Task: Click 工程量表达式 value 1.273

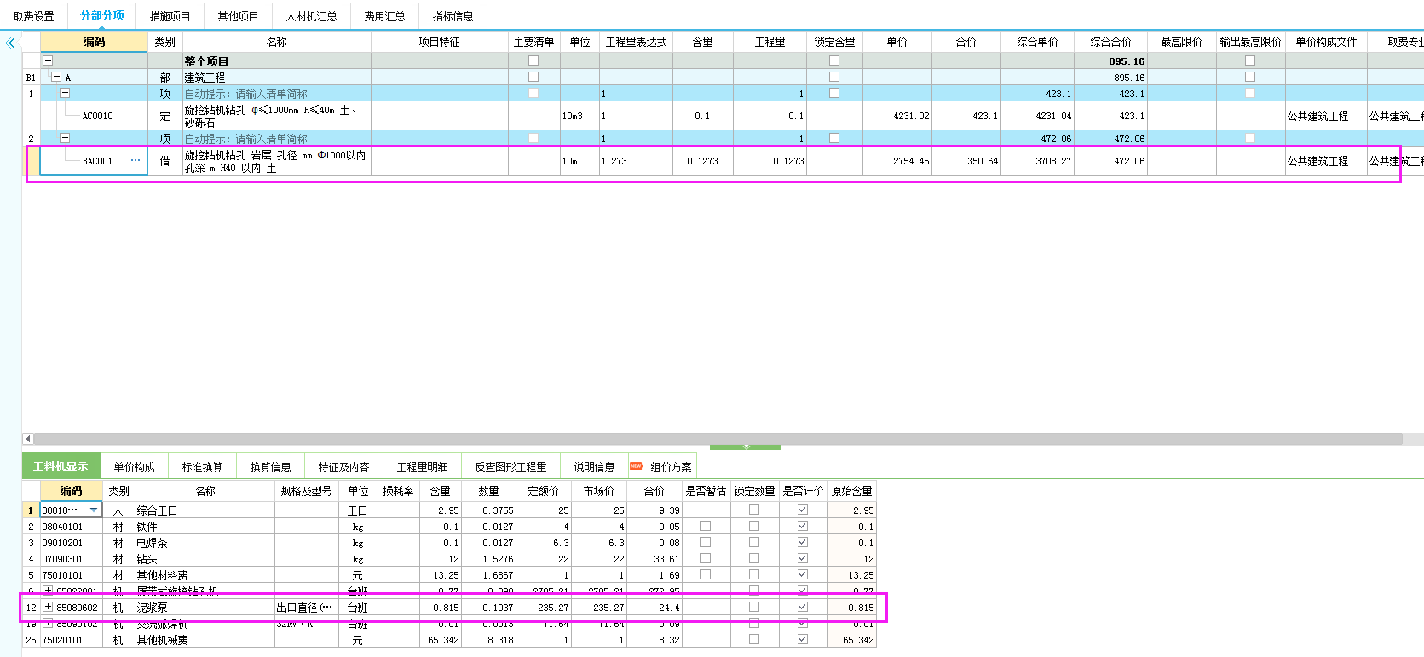Action: (x=636, y=161)
